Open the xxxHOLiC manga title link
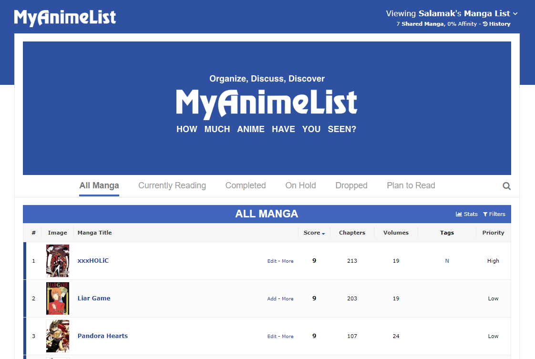The image size is (535, 359). click(x=93, y=261)
